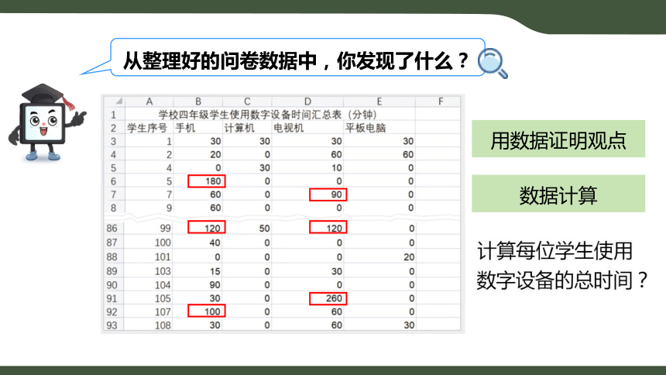Click the speech bubble question 从整理好的问卷数据中
666x375 pixels.
click(296, 60)
